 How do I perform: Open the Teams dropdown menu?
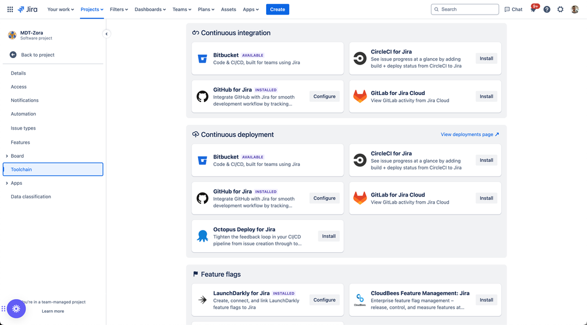coord(182,9)
